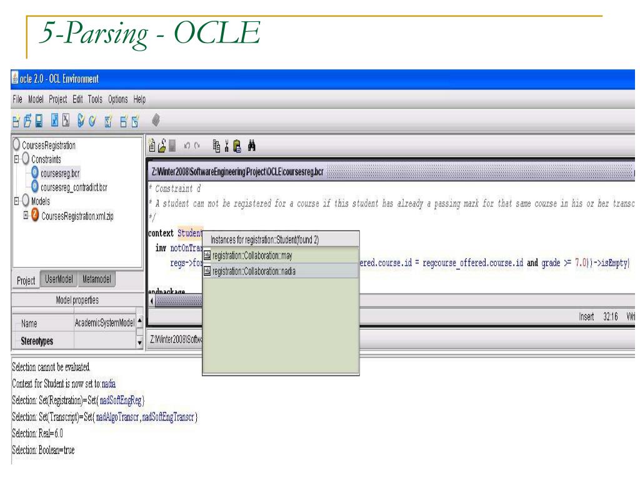Click the horizontal scrollbar thumb in editor
The width and height of the screenshot is (640, 480).
pos(179,301)
